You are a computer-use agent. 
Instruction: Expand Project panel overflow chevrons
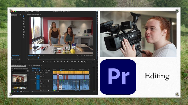(x=29, y=65)
